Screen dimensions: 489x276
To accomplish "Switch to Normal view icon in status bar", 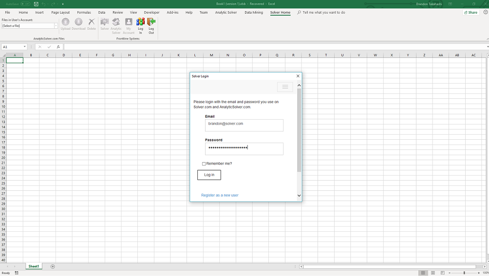I will pyautogui.click(x=423, y=273).
